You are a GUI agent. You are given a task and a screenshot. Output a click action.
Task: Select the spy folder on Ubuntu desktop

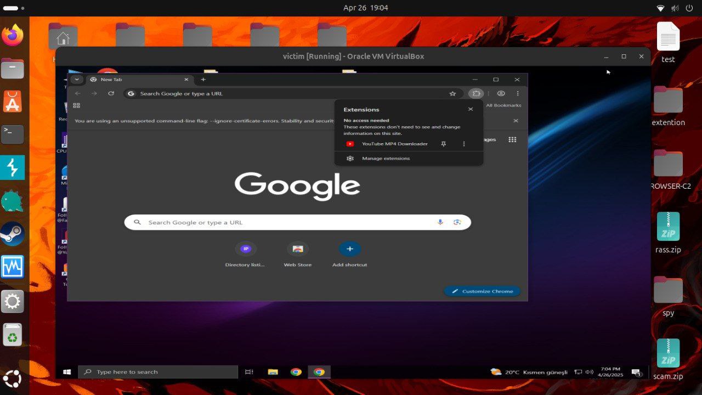click(x=668, y=296)
